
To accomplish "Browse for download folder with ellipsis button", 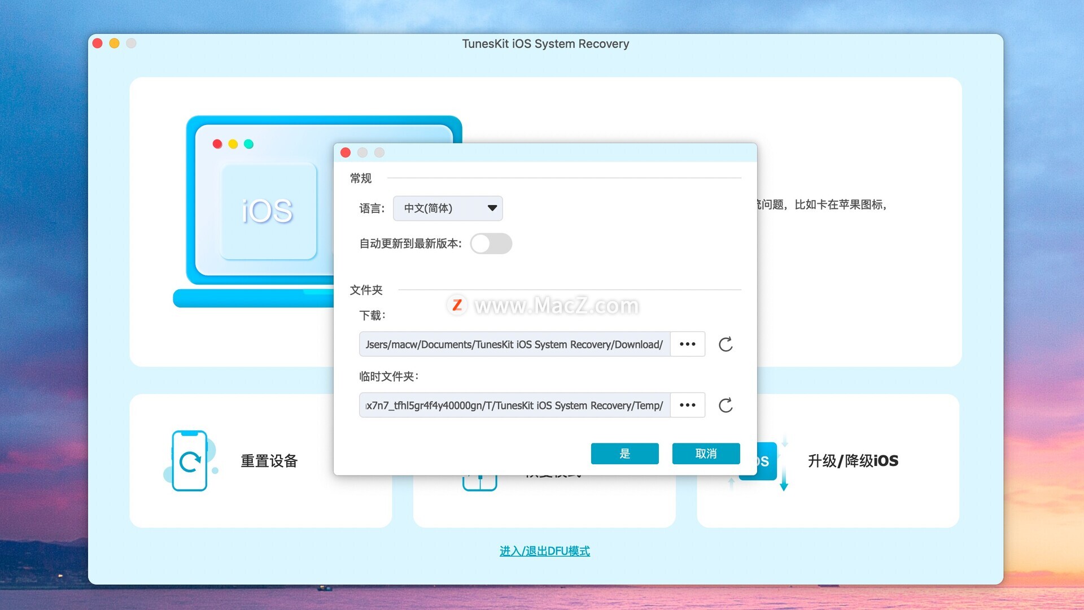I will coord(688,344).
